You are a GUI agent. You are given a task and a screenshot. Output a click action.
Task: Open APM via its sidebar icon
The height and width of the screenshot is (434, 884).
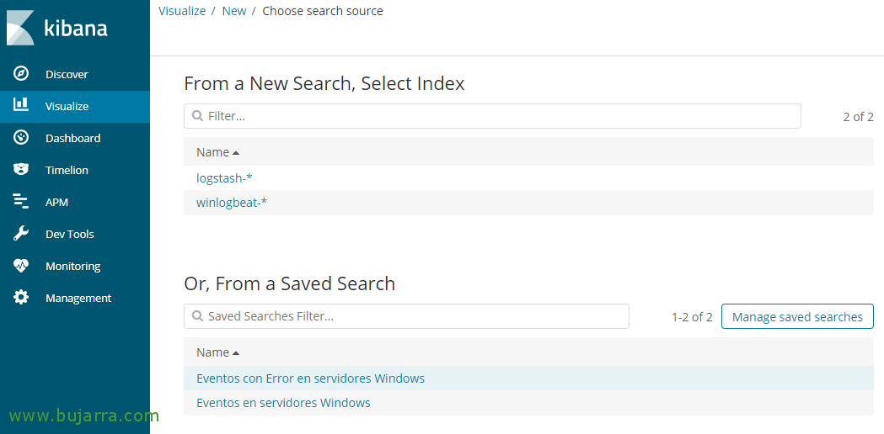21,202
